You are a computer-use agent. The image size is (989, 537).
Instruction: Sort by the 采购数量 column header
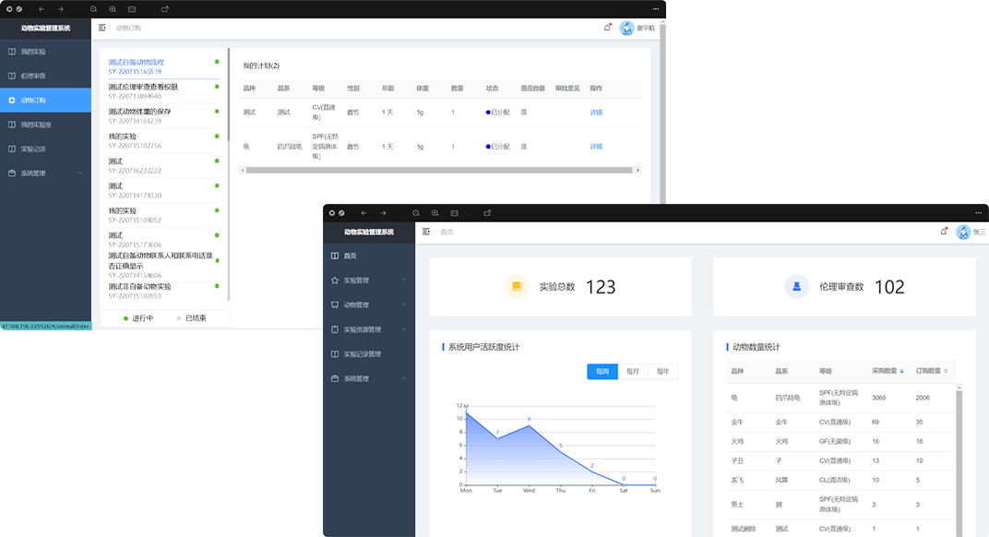pyautogui.click(x=887, y=371)
